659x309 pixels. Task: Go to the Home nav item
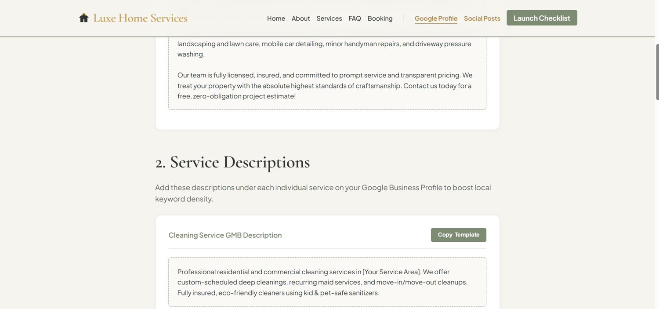coord(276,18)
